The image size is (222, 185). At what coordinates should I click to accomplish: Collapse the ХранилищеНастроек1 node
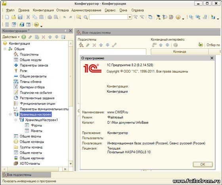(16, 120)
